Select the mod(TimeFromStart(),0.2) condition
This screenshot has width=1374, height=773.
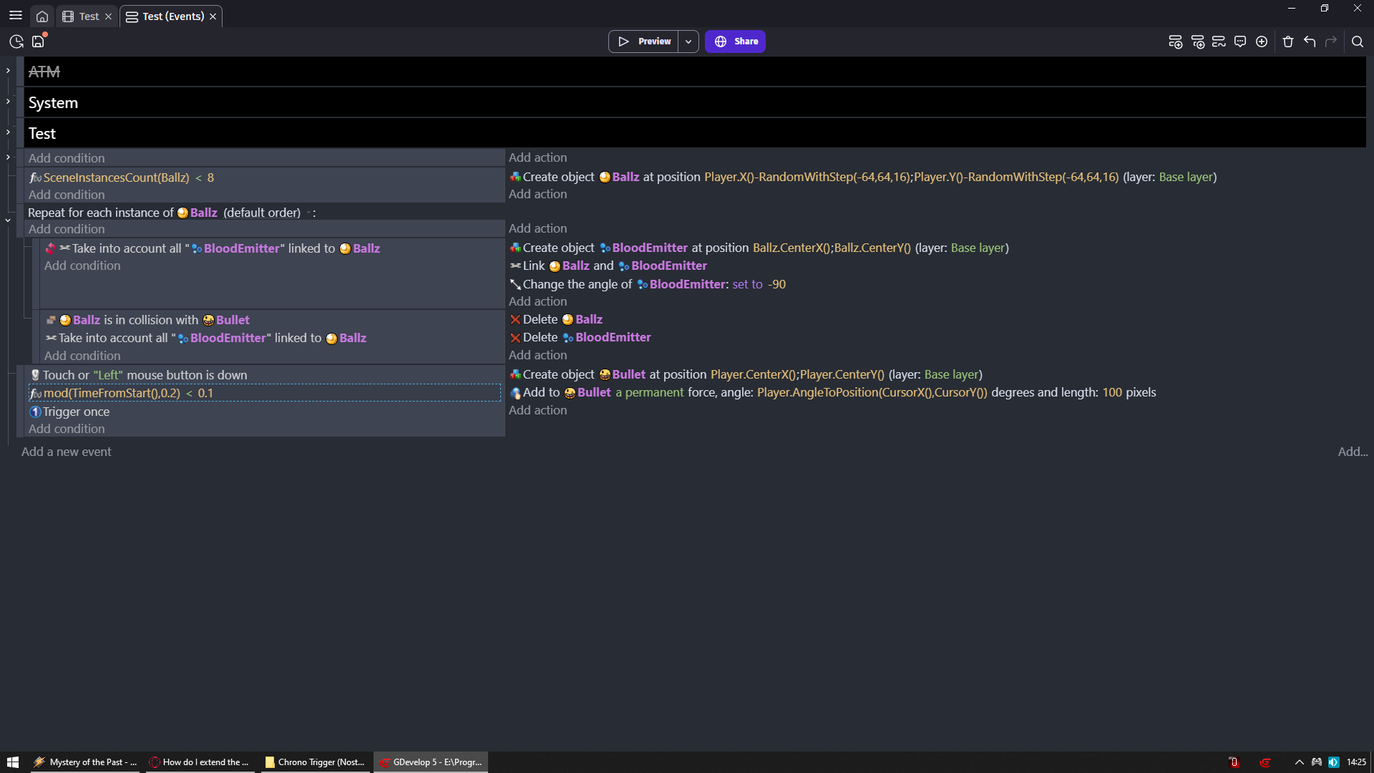127,393
